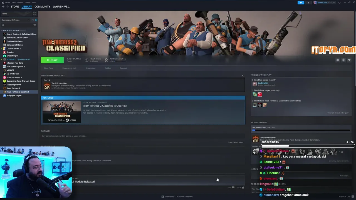Open the notifications bell

point(308,2)
